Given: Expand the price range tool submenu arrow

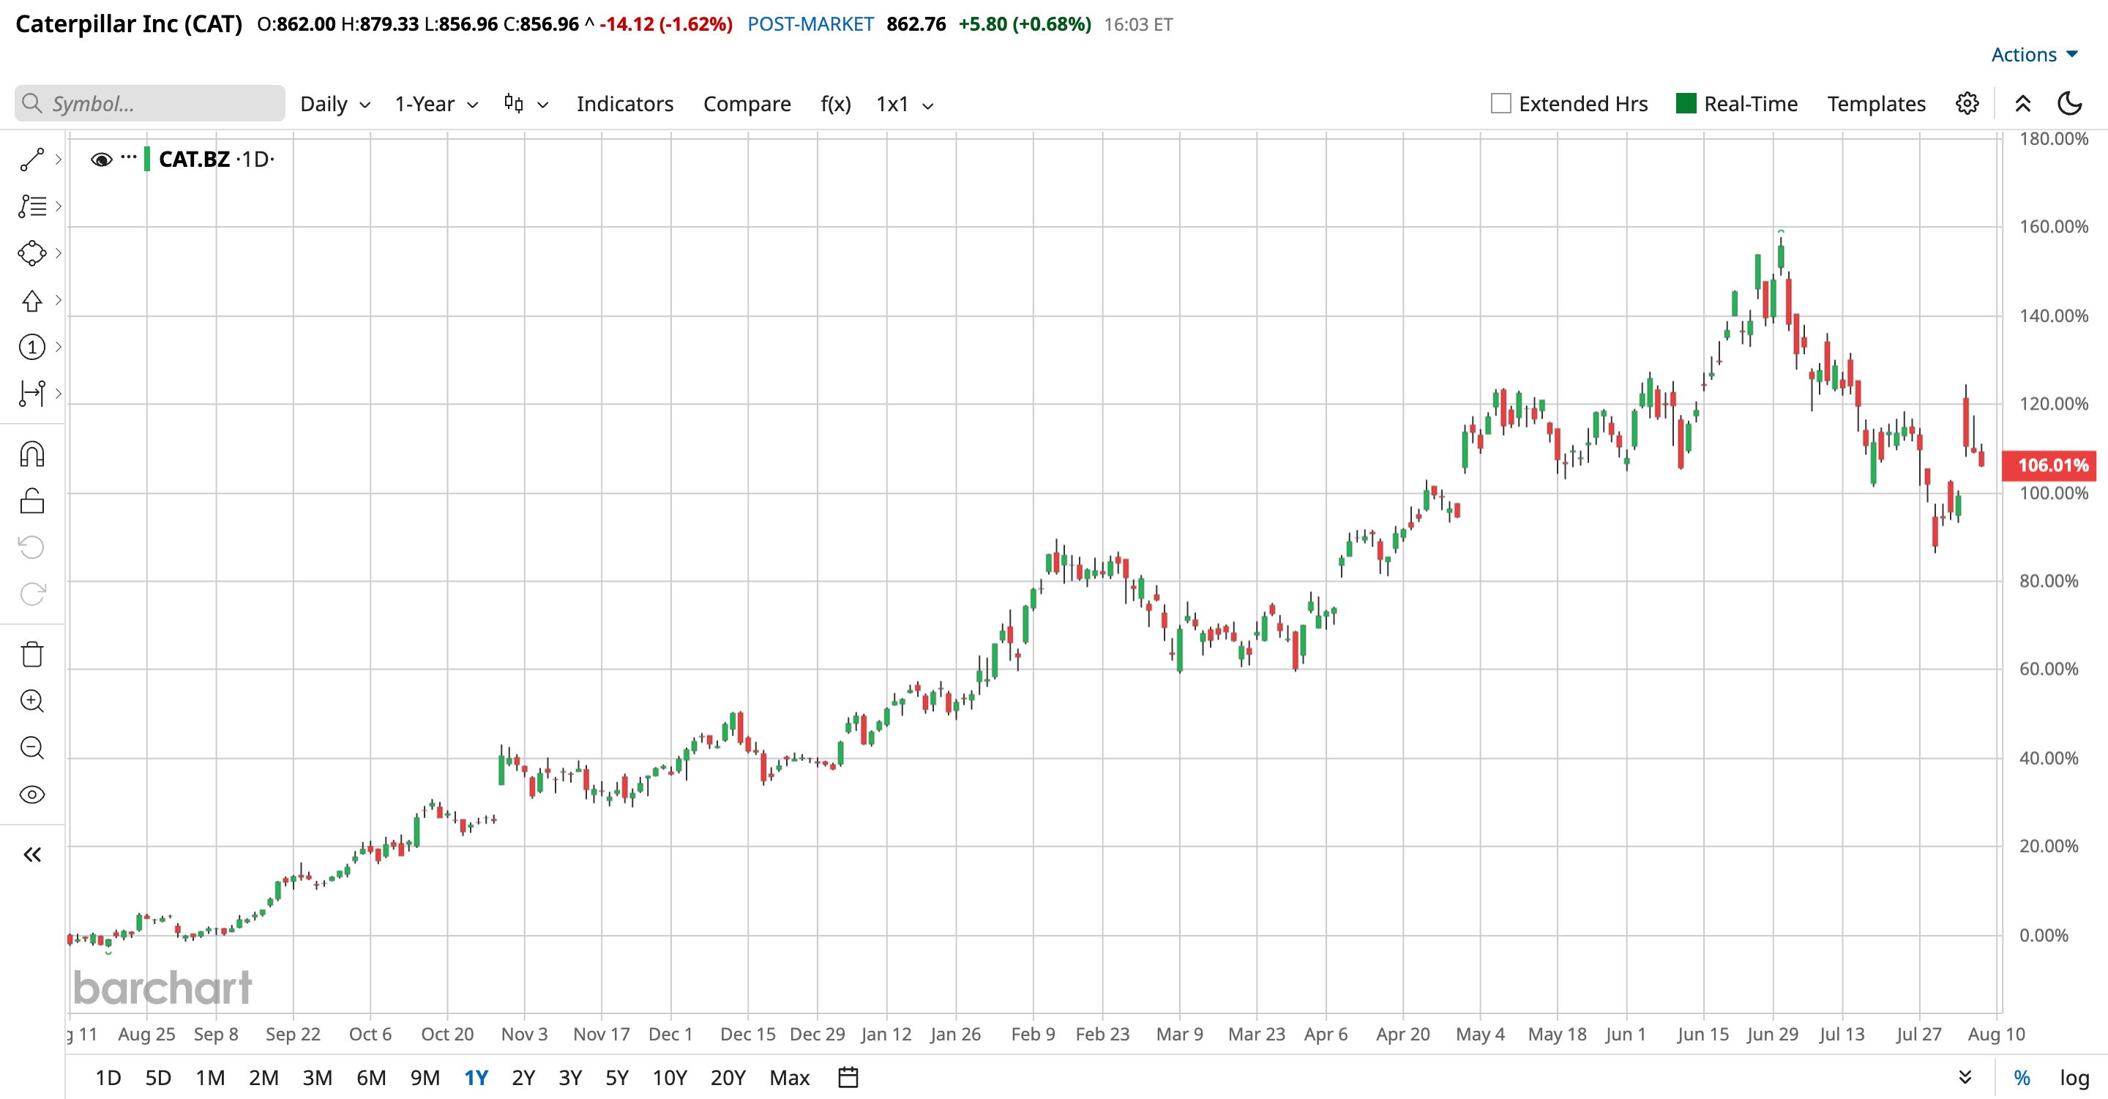Looking at the screenshot, I should [x=58, y=394].
